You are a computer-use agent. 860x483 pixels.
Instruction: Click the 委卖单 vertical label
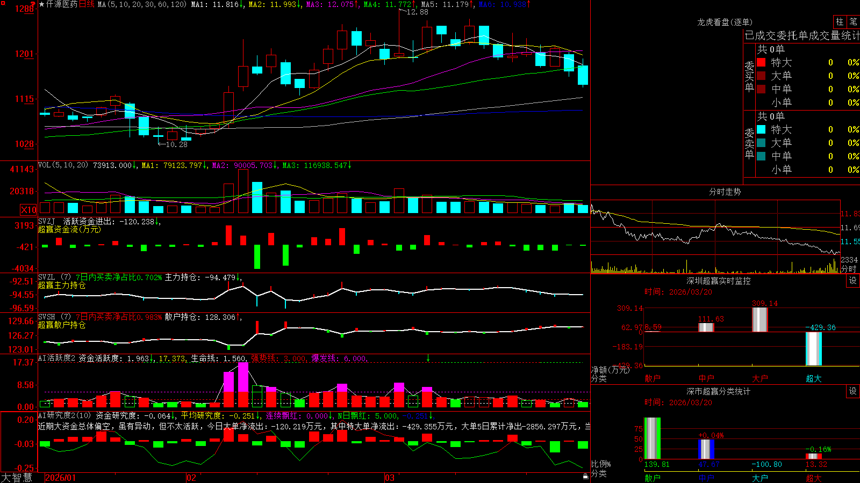(x=749, y=143)
